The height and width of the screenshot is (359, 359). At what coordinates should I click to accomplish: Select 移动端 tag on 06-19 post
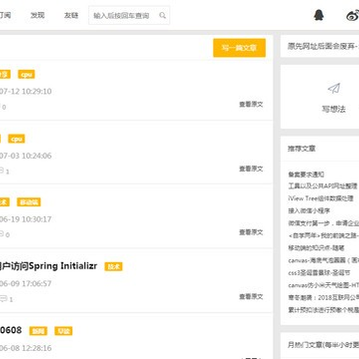29,202
